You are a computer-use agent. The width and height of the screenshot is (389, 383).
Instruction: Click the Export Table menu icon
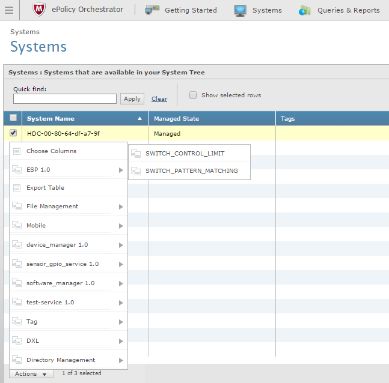(x=17, y=188)
